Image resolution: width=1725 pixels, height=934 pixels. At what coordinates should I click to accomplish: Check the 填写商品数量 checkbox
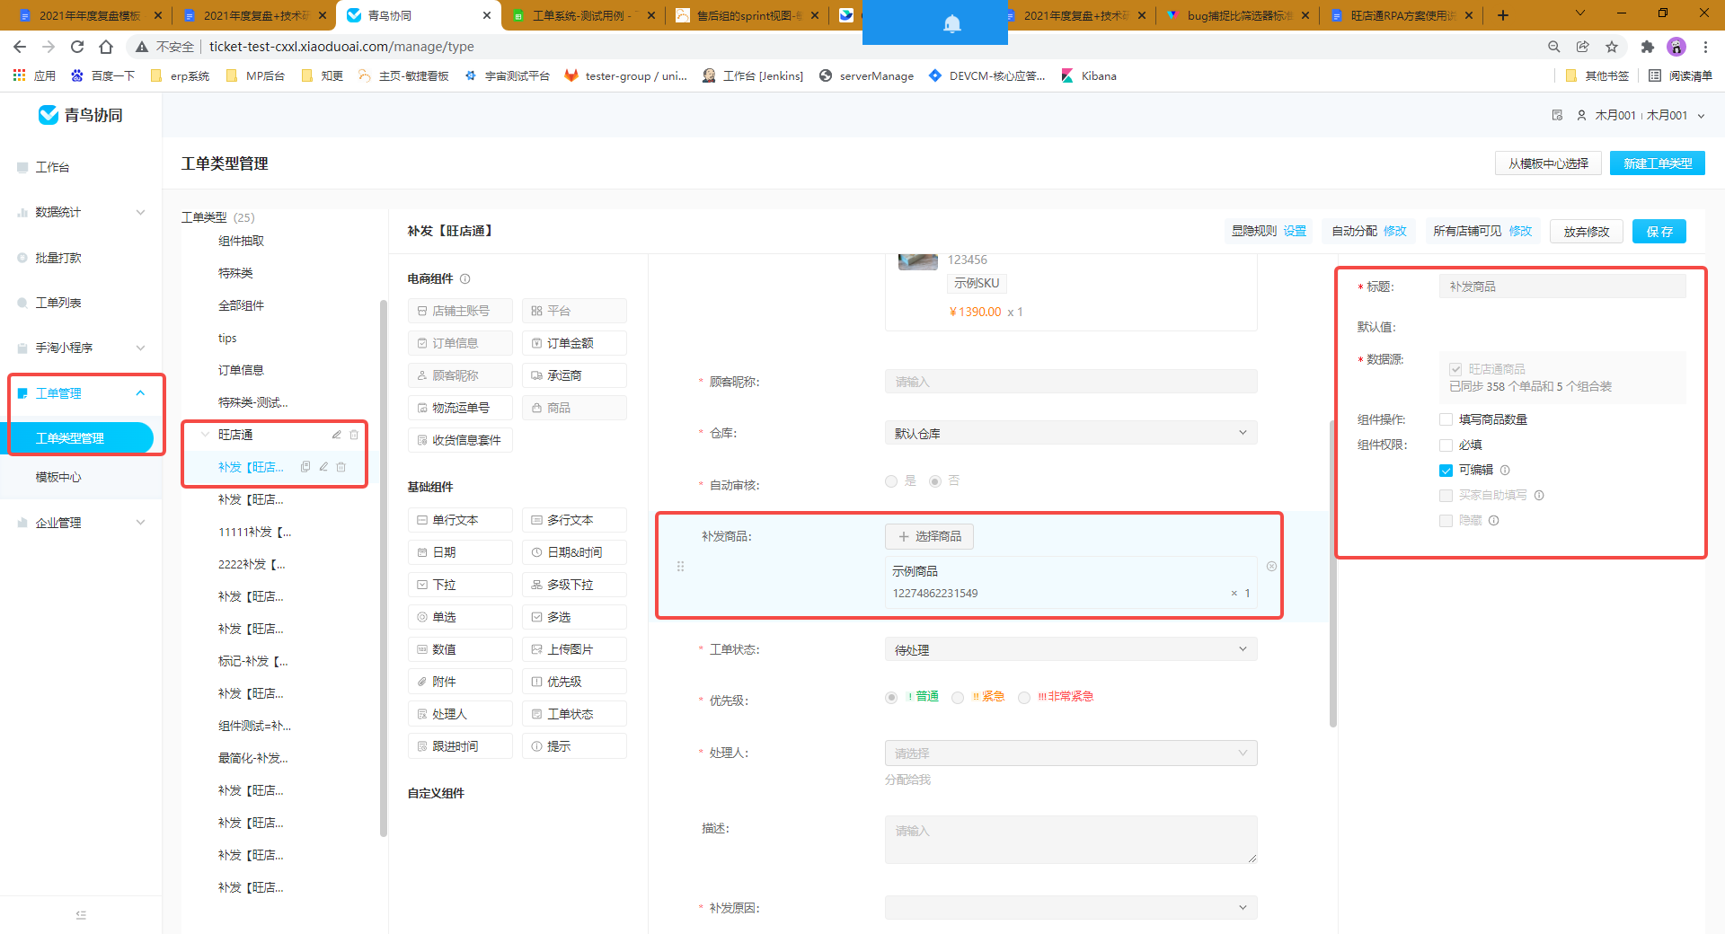pyautogui.click(x=1446, y=419)
